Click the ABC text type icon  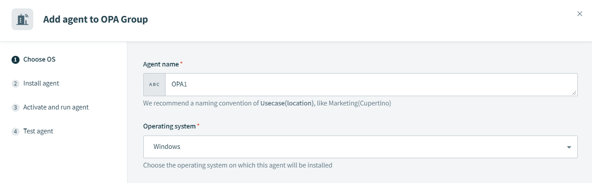154,85
